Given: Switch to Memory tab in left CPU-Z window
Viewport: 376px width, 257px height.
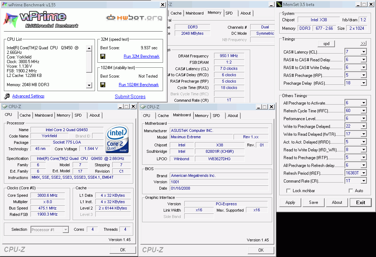Looking at the screenshot, I should (63, 116).
